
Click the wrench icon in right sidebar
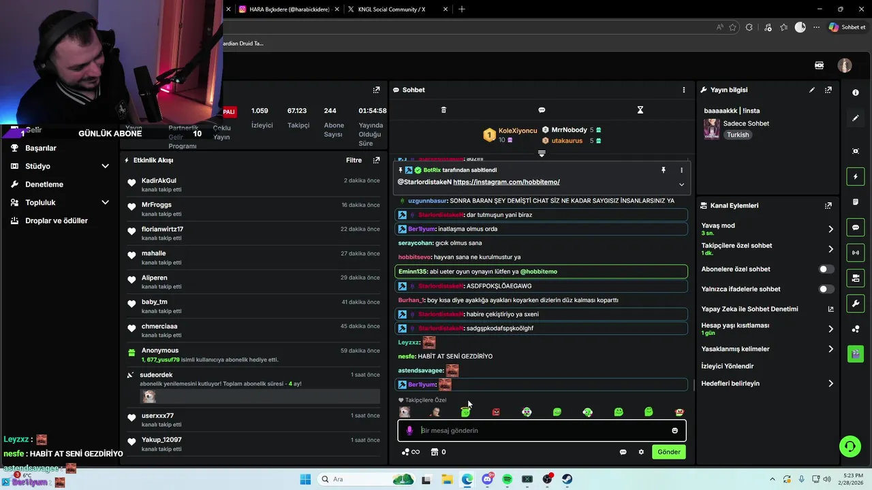pyautogui.click(x=856, y=303)
